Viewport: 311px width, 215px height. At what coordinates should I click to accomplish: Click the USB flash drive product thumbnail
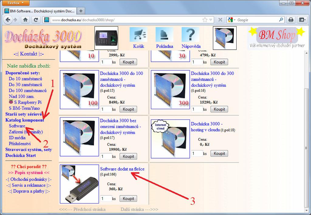point(79,184)
